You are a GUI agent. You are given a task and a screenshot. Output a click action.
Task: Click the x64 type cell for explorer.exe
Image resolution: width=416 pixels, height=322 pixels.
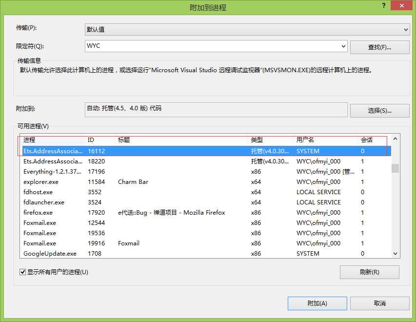(256, 182)
